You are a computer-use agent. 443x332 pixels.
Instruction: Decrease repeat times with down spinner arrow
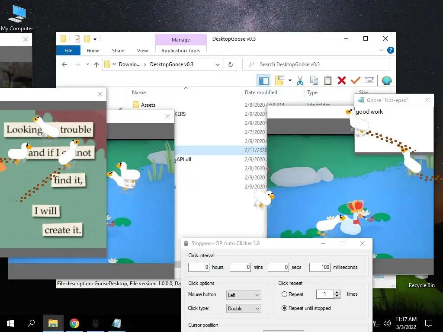(337, 296)
